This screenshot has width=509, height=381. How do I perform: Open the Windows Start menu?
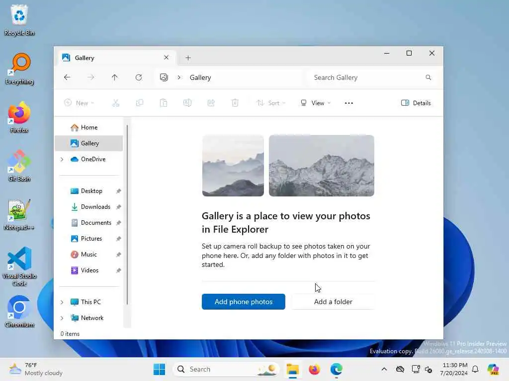159,369
